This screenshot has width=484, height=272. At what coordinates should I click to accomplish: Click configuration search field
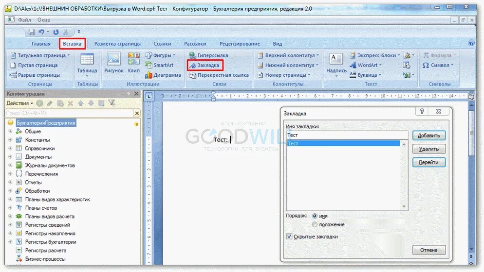click(70, 113)
